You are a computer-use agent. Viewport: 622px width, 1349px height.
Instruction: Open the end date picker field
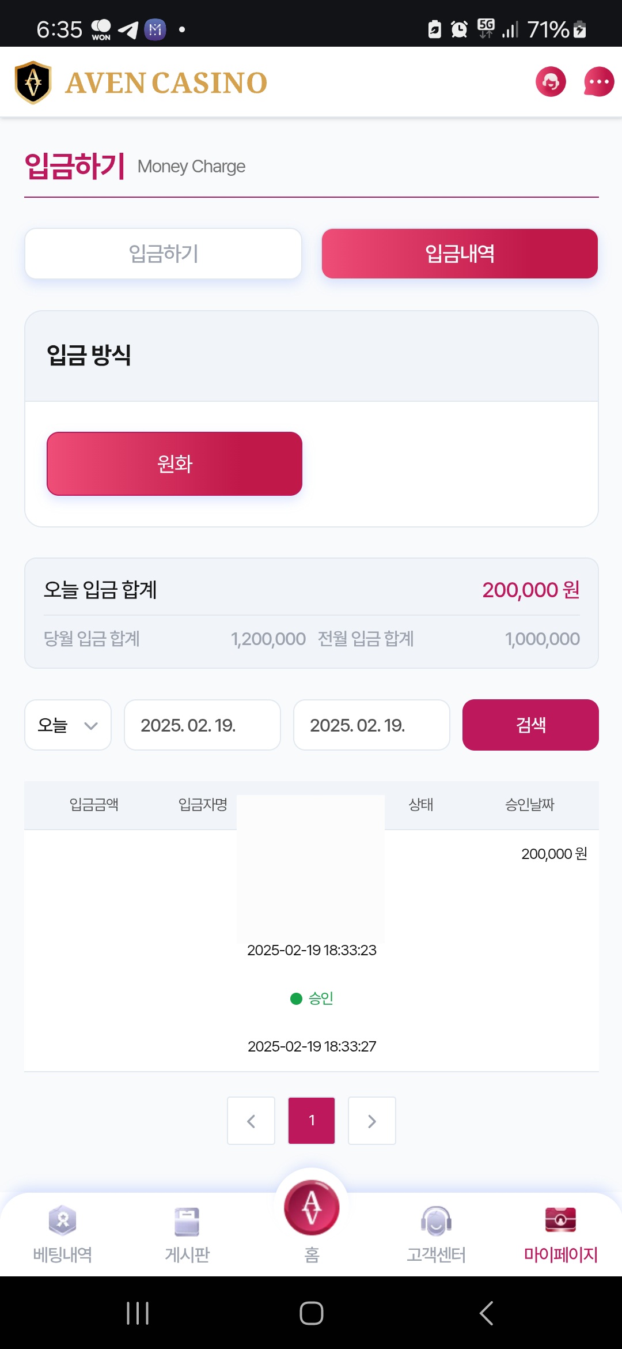coord(371,725)
